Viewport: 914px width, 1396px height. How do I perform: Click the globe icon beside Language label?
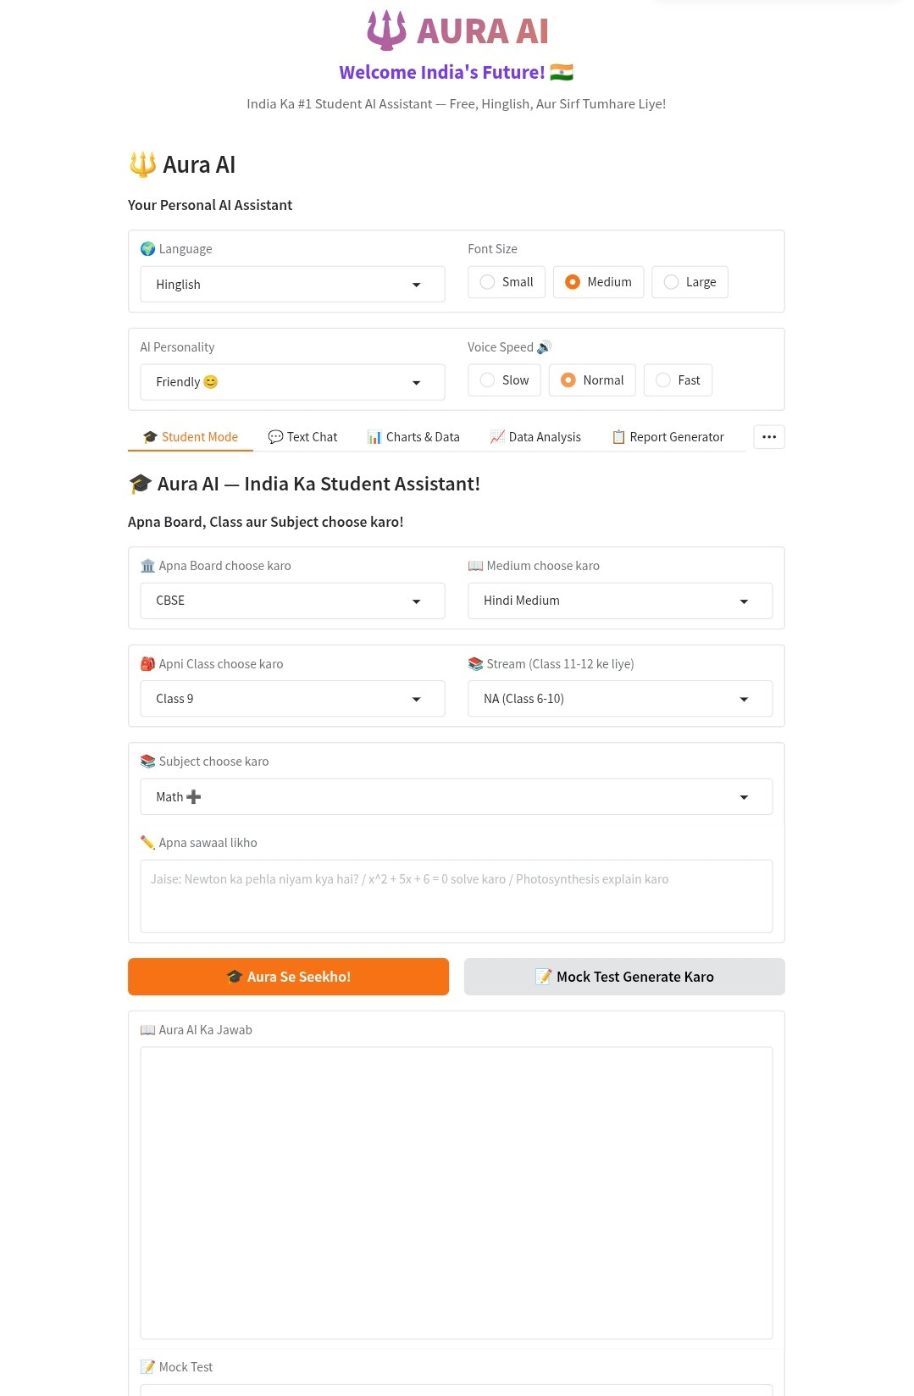pyautogui.click(x=147, y=249)
